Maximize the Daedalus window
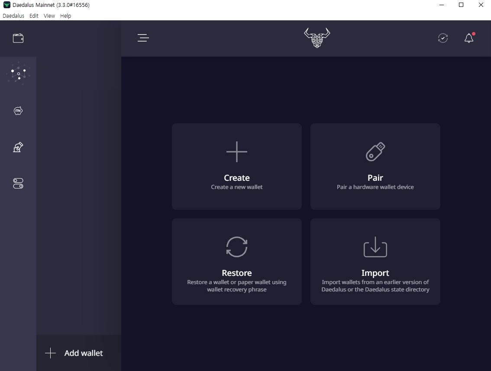 click(461, 5)
